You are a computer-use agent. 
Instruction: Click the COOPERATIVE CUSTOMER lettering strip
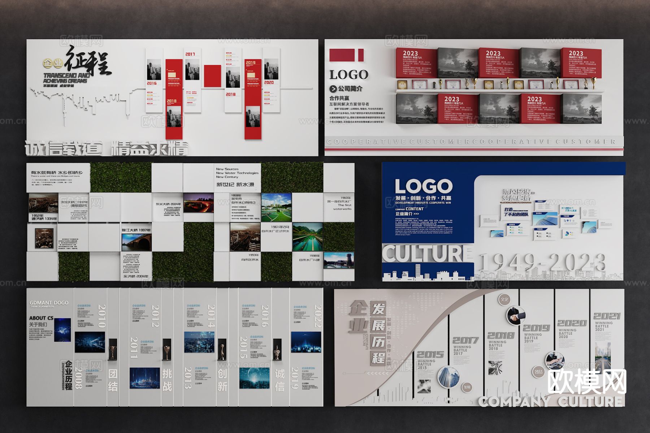coord(471,142)
